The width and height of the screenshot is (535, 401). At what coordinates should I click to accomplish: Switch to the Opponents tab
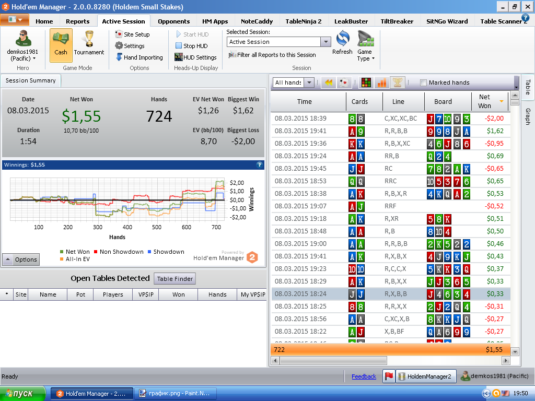tap(173, 21)
